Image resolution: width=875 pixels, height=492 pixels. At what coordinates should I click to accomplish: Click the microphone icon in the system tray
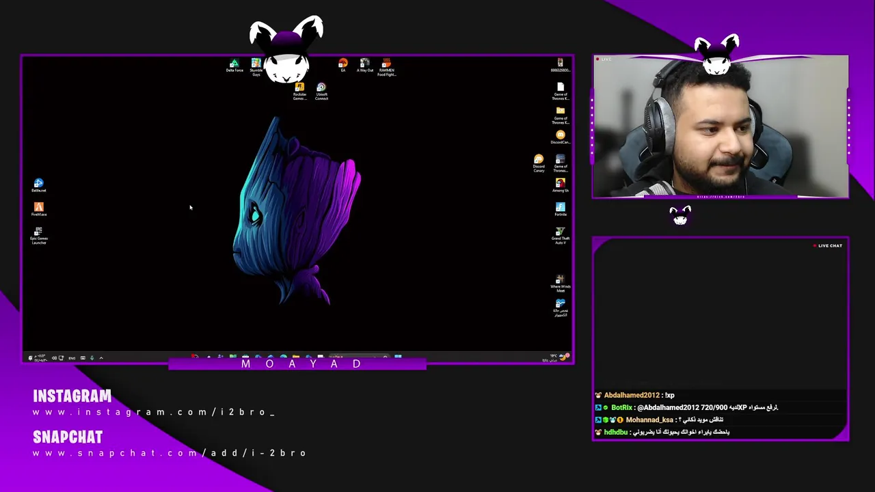coord(92,358)
